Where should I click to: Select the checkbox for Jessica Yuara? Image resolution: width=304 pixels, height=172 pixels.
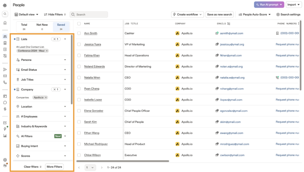[x=79, y=44]
